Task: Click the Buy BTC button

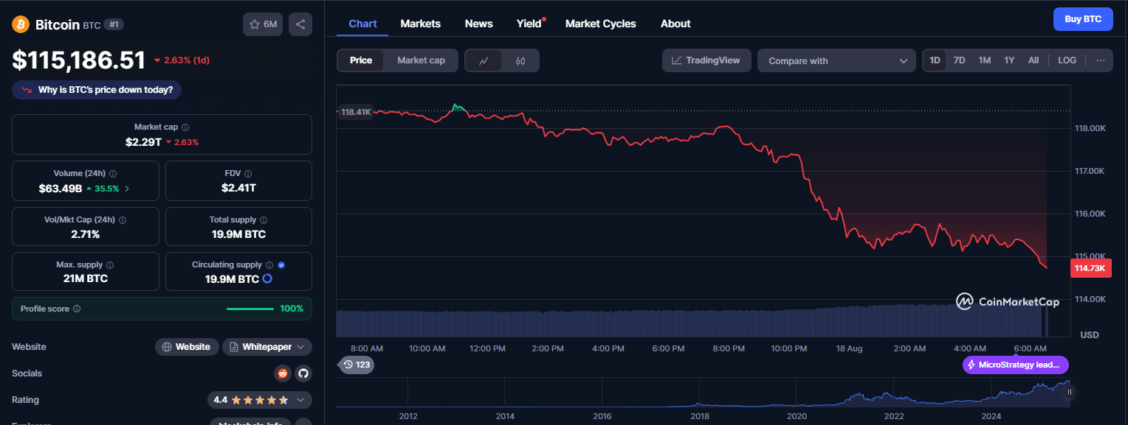Action: coord(1083,19)
